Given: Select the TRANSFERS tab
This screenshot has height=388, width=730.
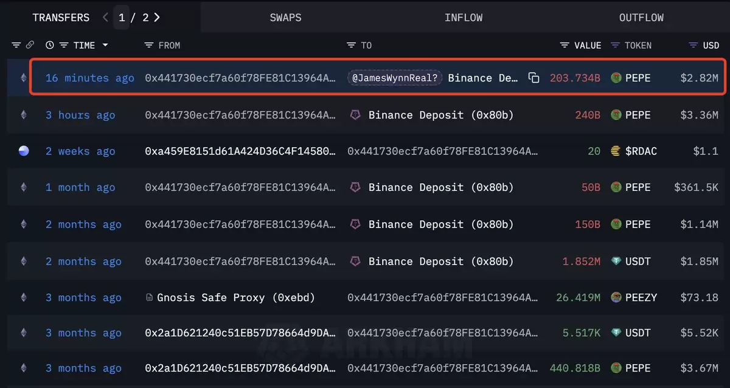Looking at the screenshot, I should tap(61, 18).
